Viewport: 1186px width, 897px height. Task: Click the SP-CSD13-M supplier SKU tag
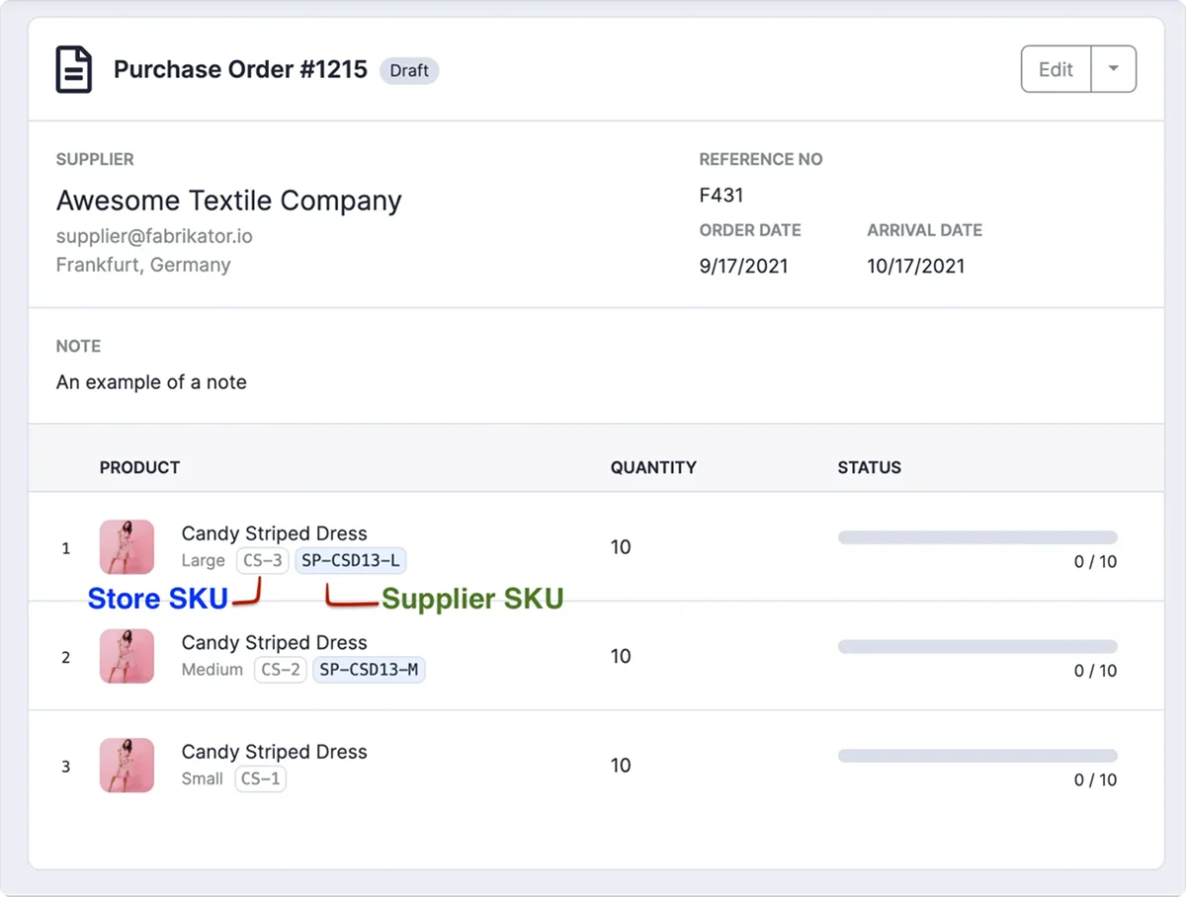tap(369, 670)
